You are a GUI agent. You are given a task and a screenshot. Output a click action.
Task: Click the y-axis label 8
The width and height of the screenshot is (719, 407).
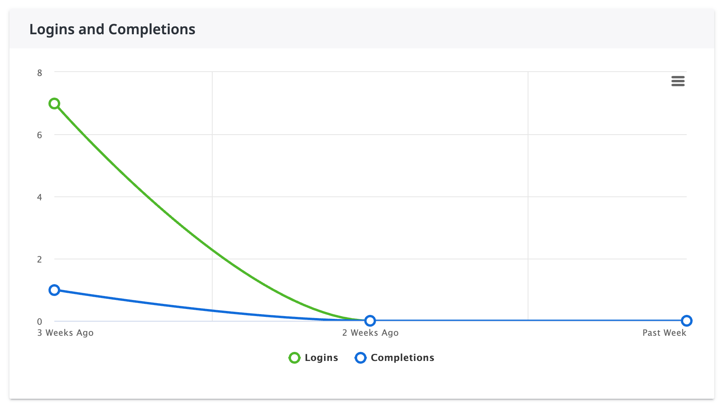(x=39, y=73)
